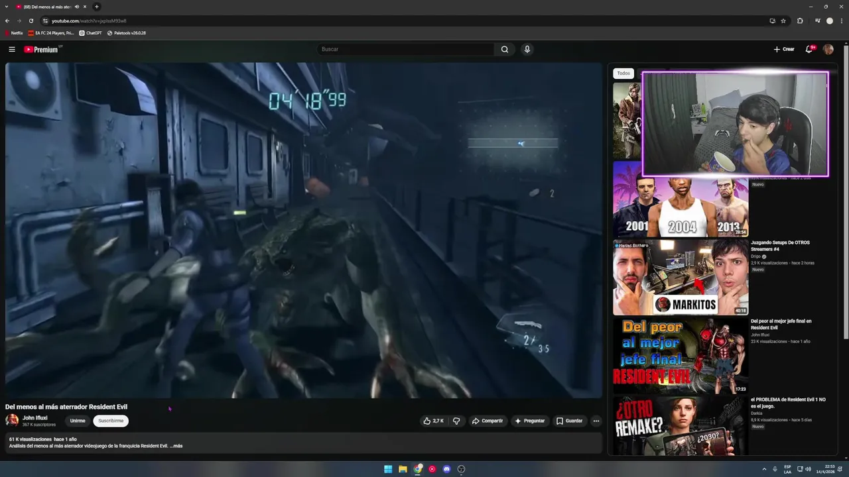Start voice search with microphone icon
849x477 pixels.
[x=527, y=49]
